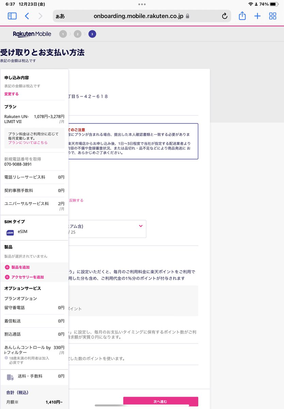Click the 着信転送 option row

click(x=34, y=321)
